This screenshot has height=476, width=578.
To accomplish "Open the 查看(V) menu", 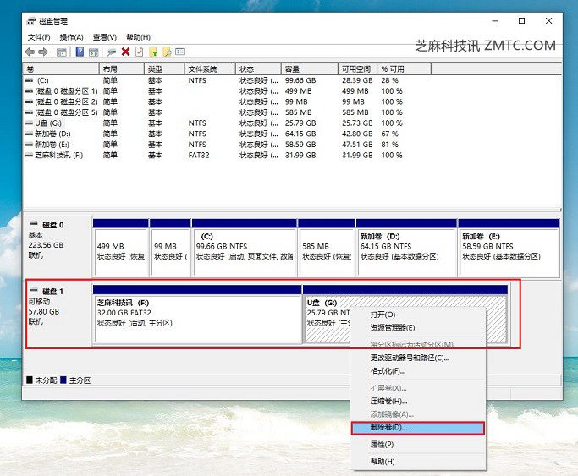I will pyautogui.click(x=105, y=37).
